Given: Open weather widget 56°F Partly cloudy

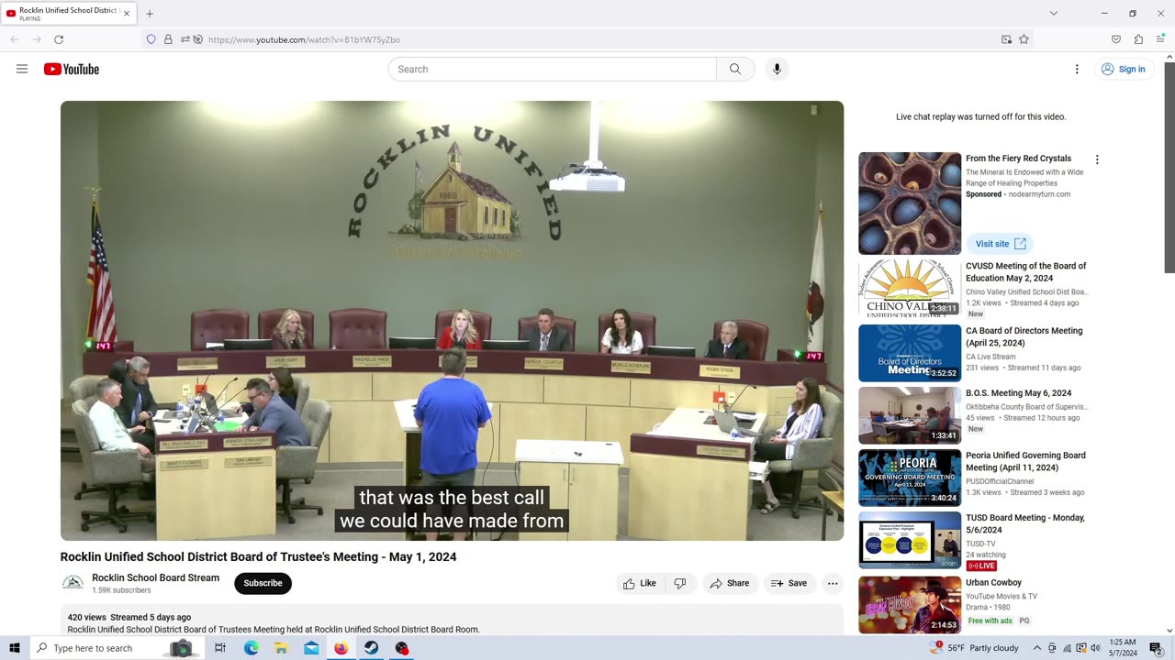Looking at the screenshot, I should coord(975,648).
